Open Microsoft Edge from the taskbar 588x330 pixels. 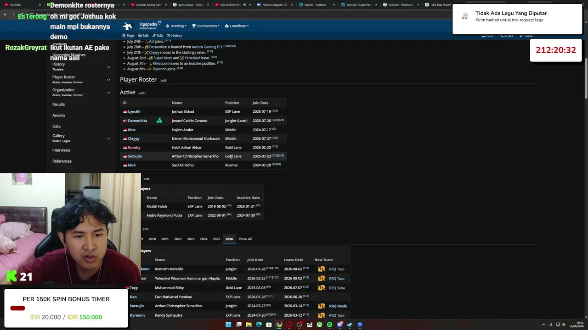tap(259, 324)
